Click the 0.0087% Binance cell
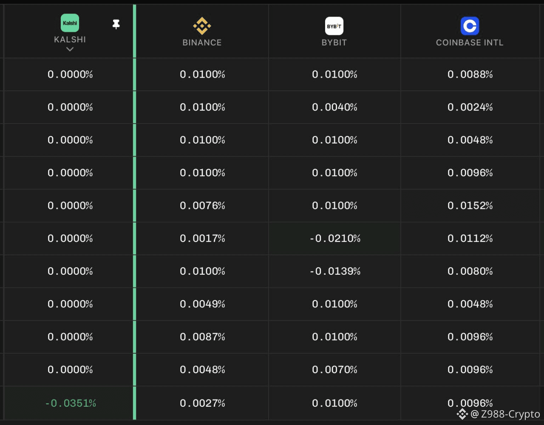The width and height of the screenshot is (544, 425). [202, 337]
